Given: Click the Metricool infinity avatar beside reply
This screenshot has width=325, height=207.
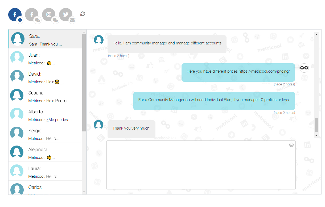Looking at the screenshot, I should pyautogui.click(x=304, y=68).
